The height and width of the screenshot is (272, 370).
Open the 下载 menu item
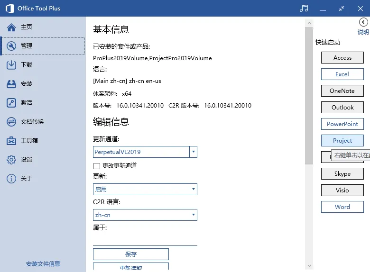tap(43, 65)
